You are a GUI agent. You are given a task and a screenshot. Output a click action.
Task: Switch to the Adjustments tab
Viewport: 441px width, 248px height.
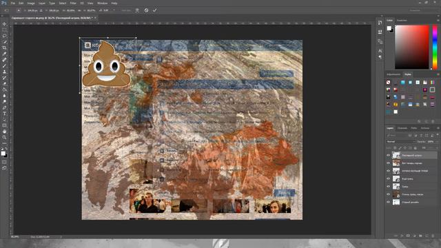[393, 74]
